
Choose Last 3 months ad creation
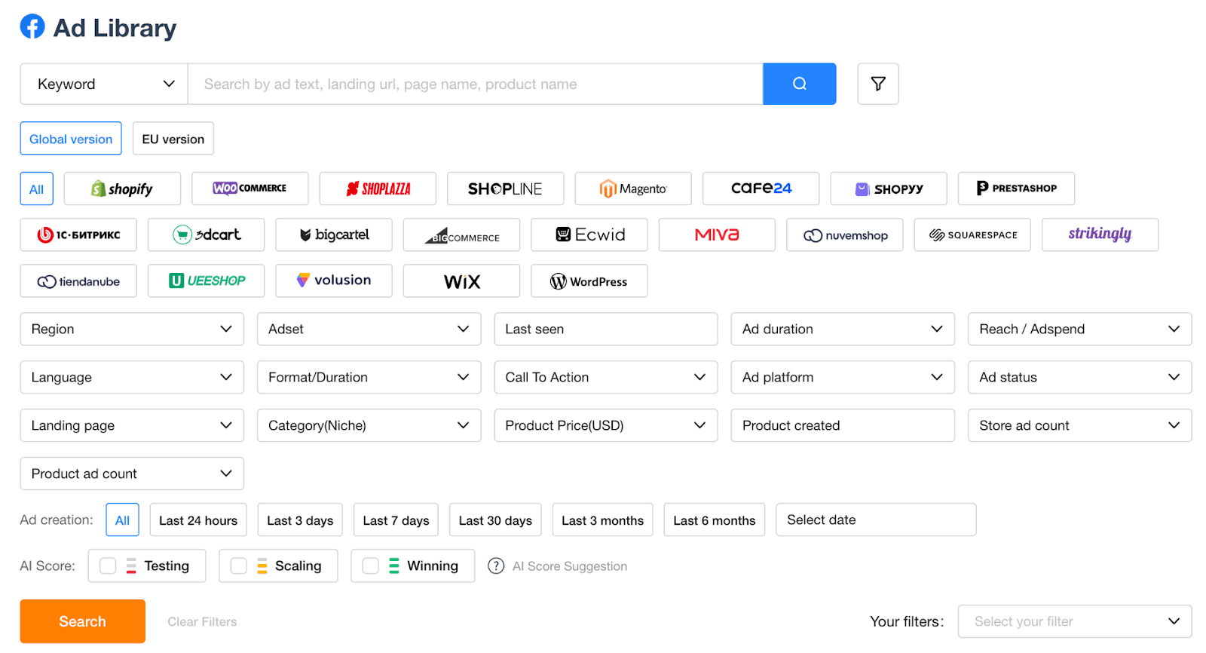coord(602,520)
